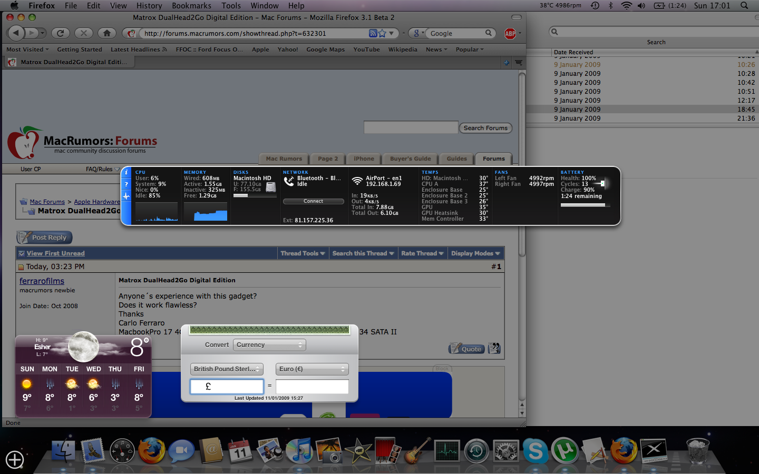Click the Date Received column header

tap(654, 52)
